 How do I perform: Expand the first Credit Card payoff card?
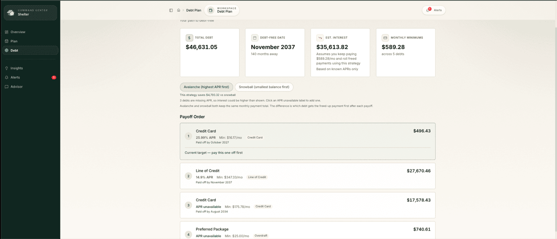pyautogui.click(x=307, y=136)
